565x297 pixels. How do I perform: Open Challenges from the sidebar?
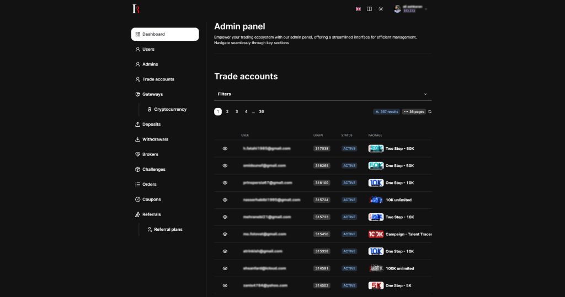click(x=153, y=169)
